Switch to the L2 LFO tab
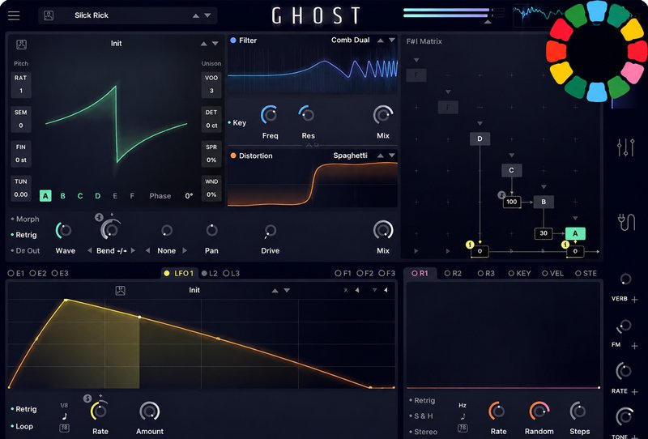This screenshot has width=648, height=439. [210, 273]
